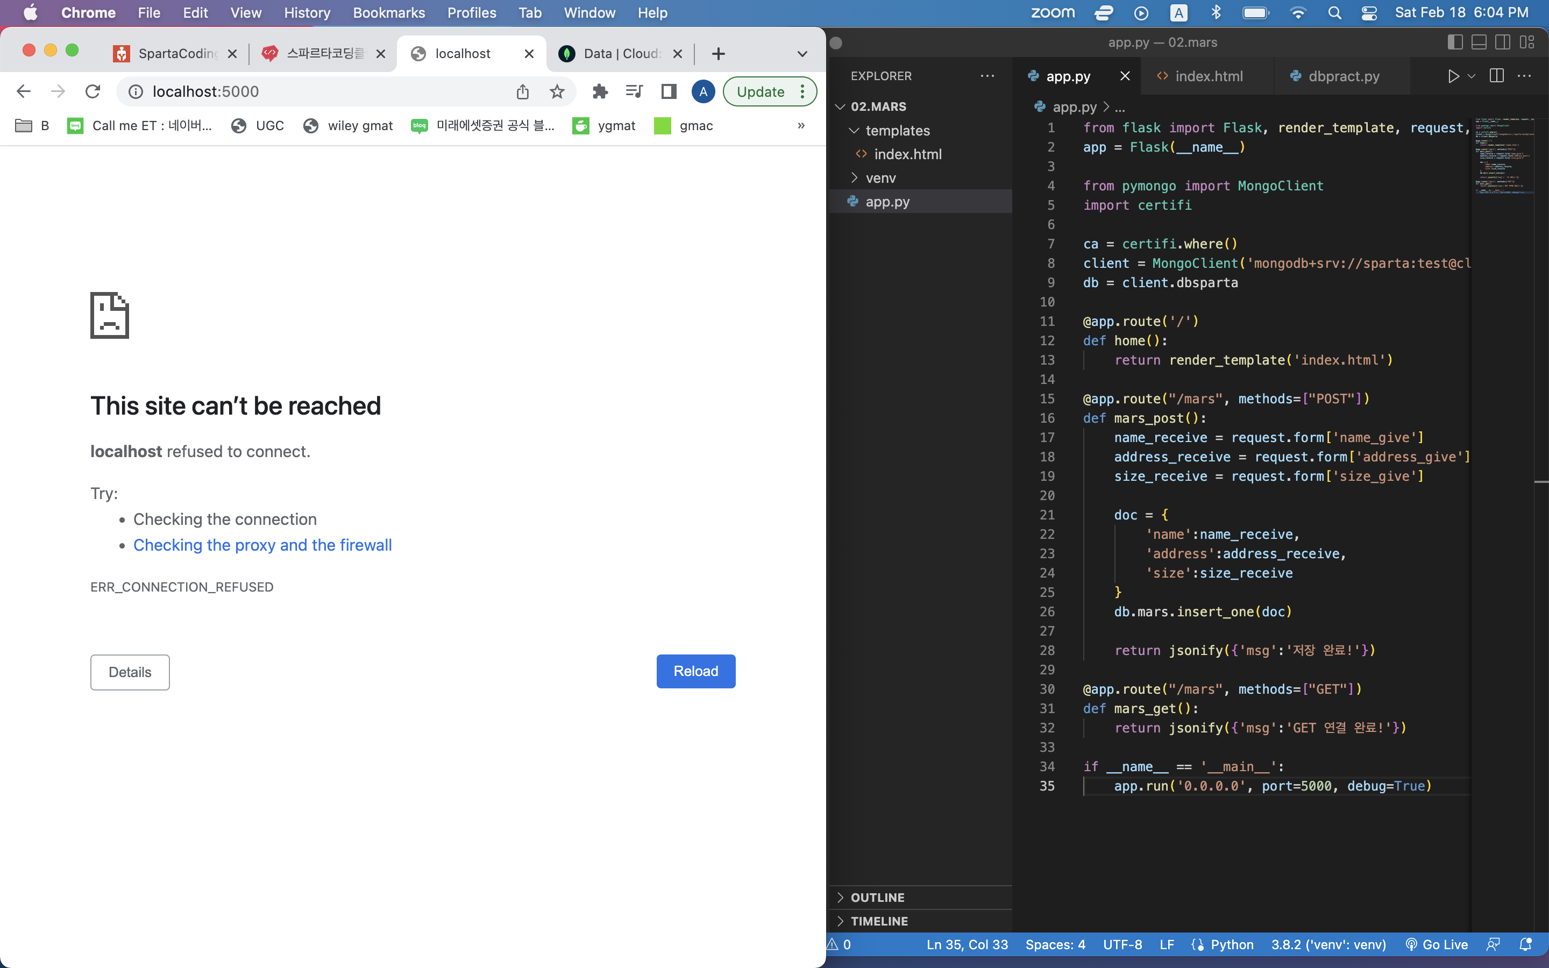Open Chrome profile avatar A
Screen dimensions: 1549x968
click(703, 91)
